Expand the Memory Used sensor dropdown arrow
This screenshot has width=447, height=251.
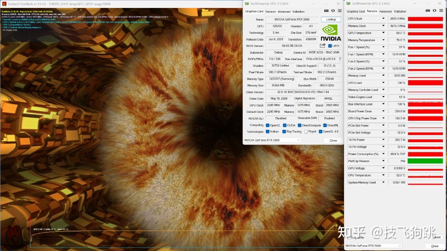tap(383, 75)
